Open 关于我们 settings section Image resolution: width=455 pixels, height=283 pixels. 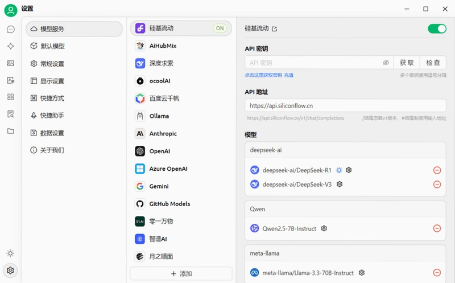click(x=74, y=150)
